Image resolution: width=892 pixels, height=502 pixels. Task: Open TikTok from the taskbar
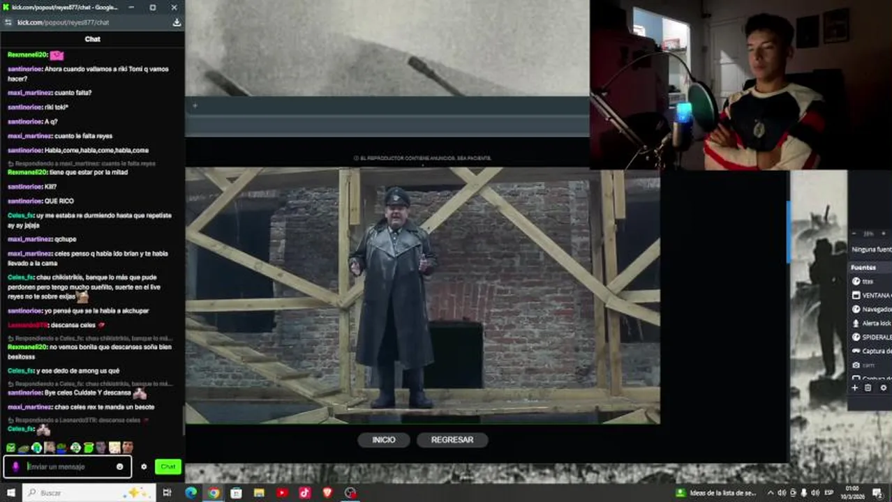click(x=305, y=493)
